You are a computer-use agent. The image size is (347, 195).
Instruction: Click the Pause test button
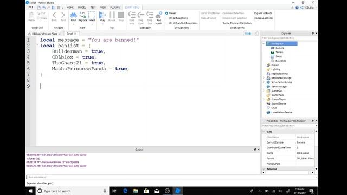click(x=112, y=17)
